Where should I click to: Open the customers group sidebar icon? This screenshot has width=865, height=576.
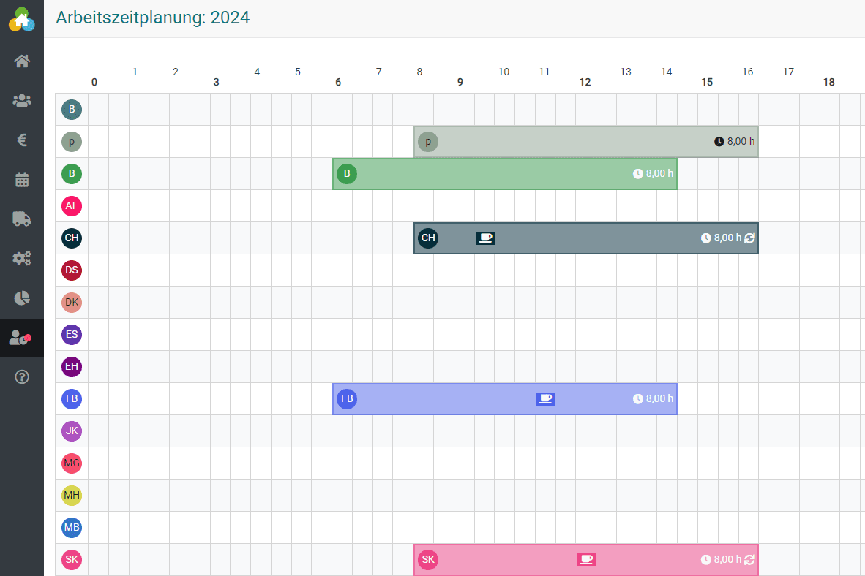(x=22, y=101)
